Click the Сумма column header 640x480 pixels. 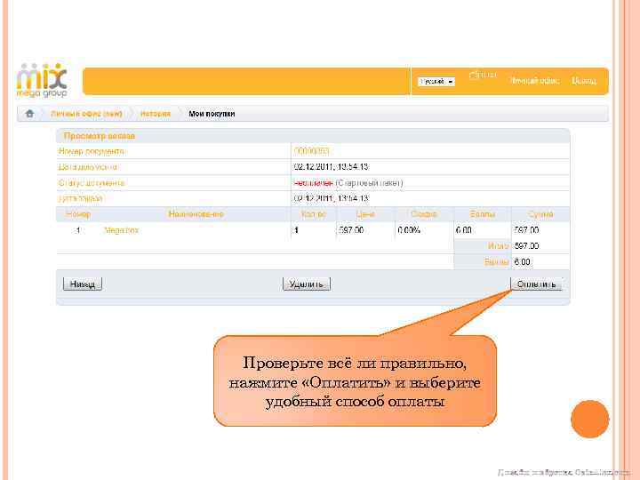click(540, 214)
